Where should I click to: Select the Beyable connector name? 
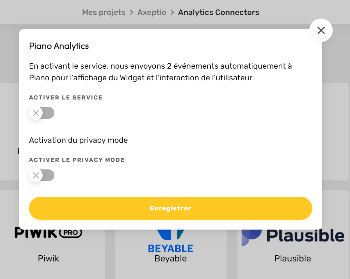tap(171, 259)
